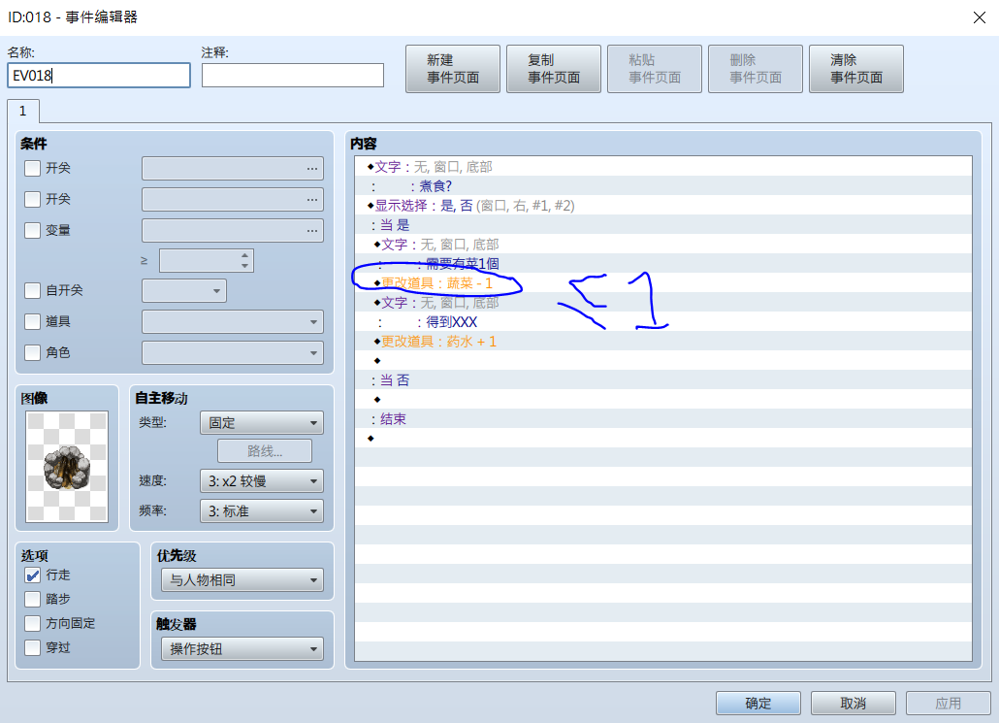The image size is (999, 723).
Task: Select the 更改道具：蔬菜 - 1 command
Action: click(663, 283)
